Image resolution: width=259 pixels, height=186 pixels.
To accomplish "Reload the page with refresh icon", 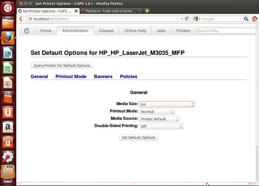I will point(187,19).
